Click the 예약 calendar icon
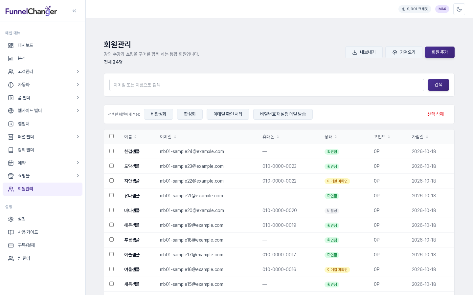The image size is (473, 295). coord(11,163)
